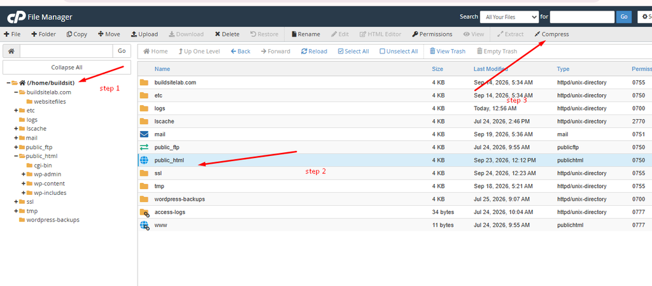The image size is (652, 286).
Task: Collapse the public_html tree node
Action: point(16,156)
